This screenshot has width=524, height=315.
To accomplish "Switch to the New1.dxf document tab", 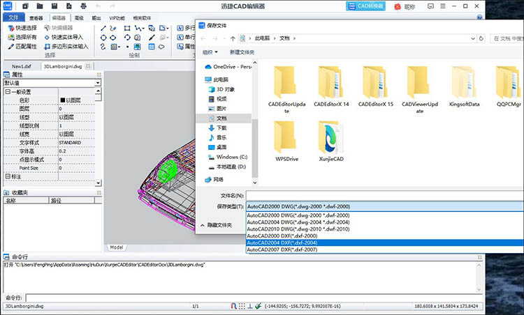I will pos(22,66).
